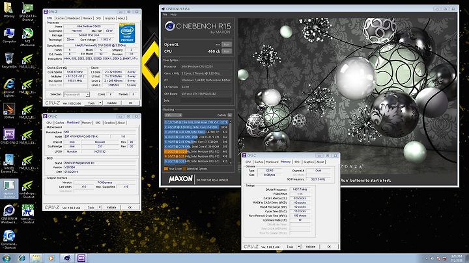Viewport: 469px width, 263px height.
Task: Select the highlighted capture shortcut icon
Action: click(x=9, y=189)
